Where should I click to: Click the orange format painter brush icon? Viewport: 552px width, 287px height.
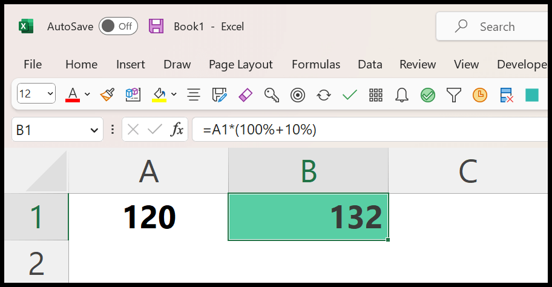pos(107,94)
